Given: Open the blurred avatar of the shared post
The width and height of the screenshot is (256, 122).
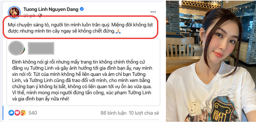Looking at the screenshot, I should pyautogui.click(x=16, y=48).
